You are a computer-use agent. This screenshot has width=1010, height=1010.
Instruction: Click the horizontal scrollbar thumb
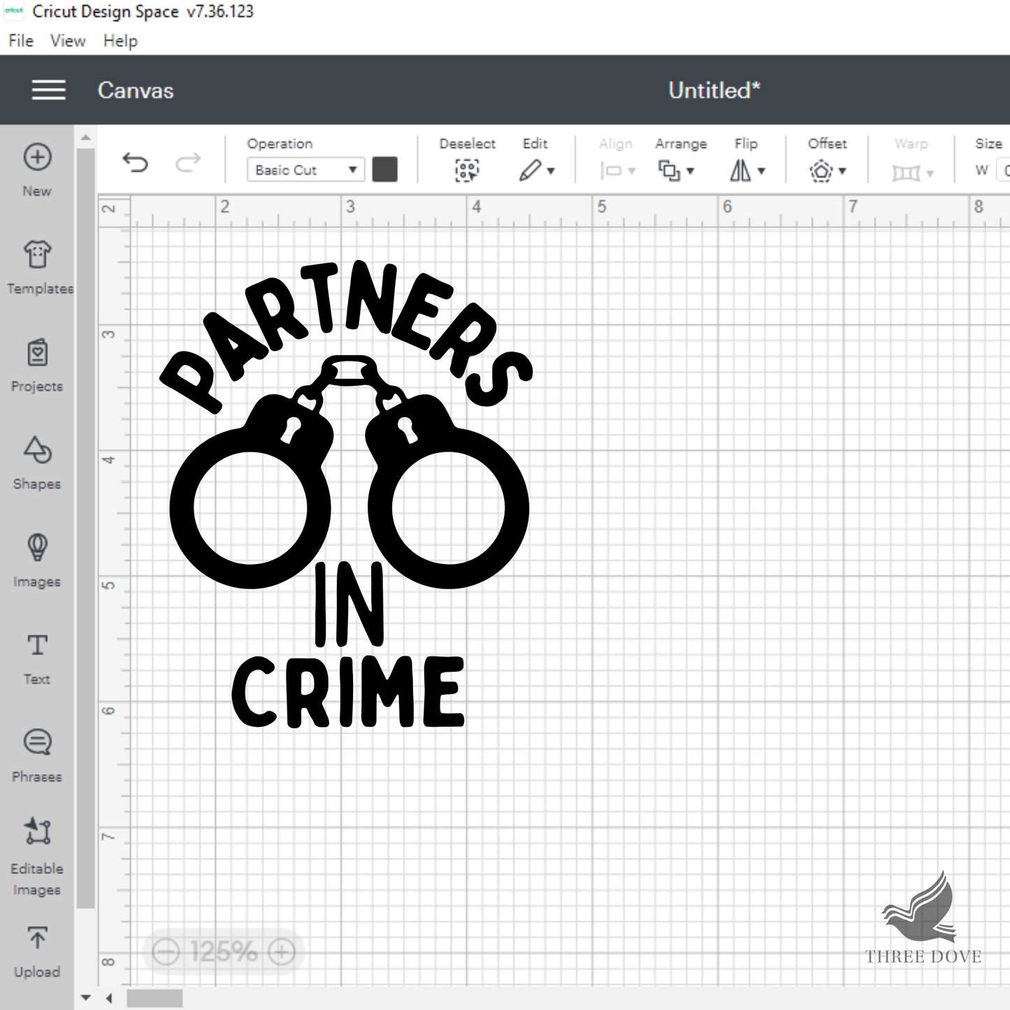pos(154,998)
